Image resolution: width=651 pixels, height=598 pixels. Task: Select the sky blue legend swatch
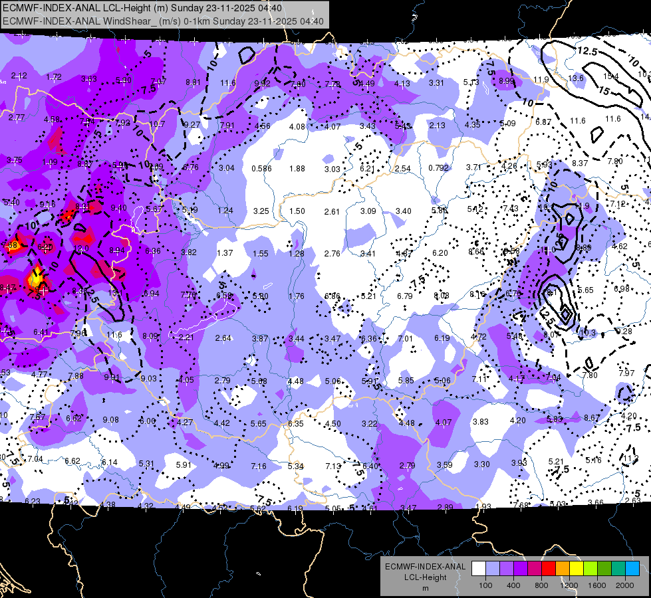tap(632, 569)
